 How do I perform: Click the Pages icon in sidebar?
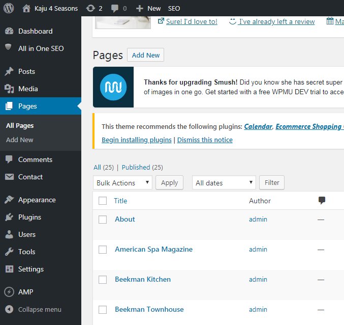coord(9,106)
